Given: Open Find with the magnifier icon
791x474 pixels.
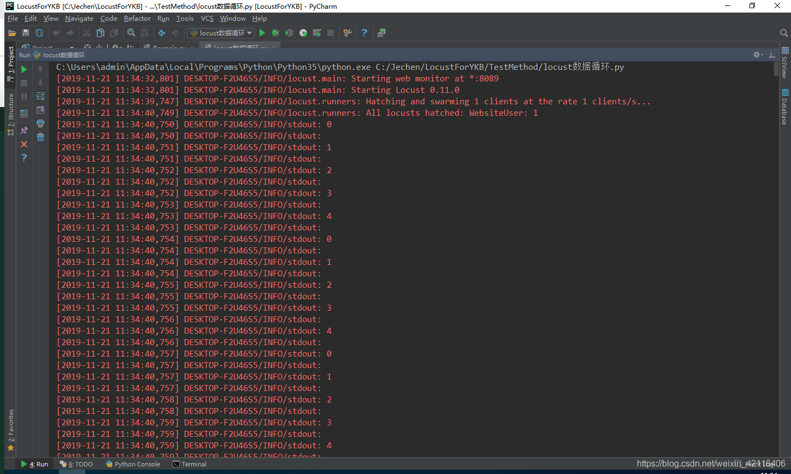Looking at the screenshot, I should pos(131,33).
